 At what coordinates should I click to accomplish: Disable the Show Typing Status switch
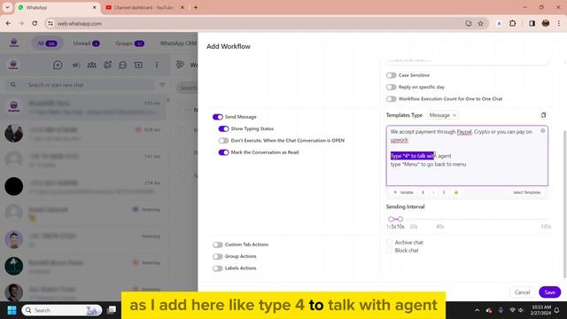point(223,128)
